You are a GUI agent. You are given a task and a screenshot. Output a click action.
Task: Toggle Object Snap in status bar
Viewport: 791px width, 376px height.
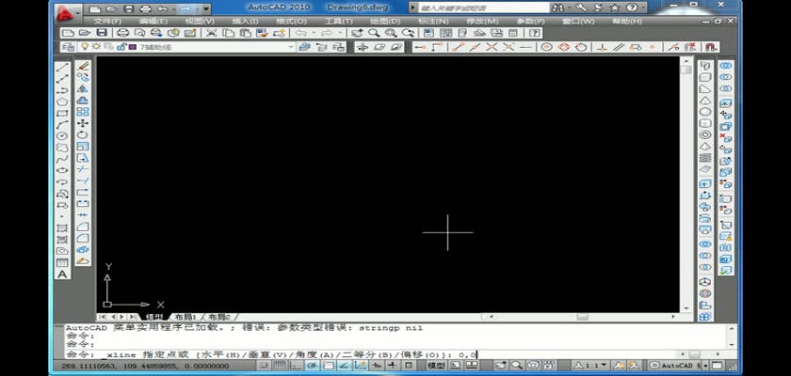click(x=329, y=366)
